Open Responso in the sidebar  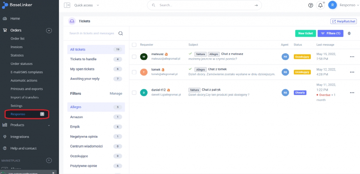[x=18, y=114]
